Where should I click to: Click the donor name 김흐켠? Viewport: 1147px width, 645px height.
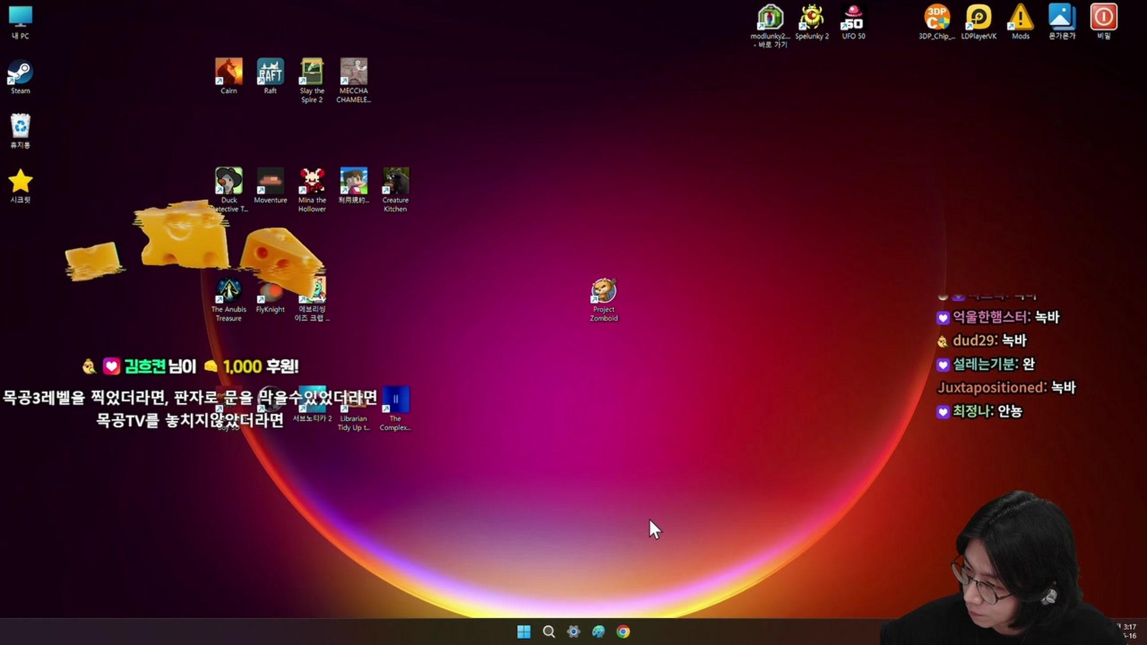145,366
